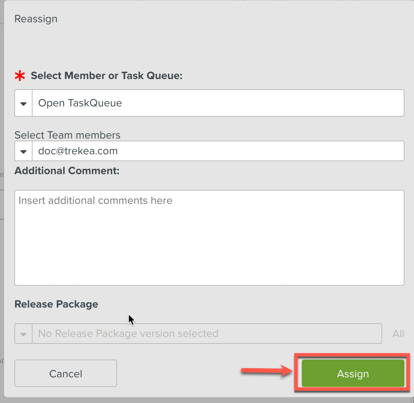Click the doc@trekea.com team member field
Screen dimensions: 414x403
(x=218, y=151)
